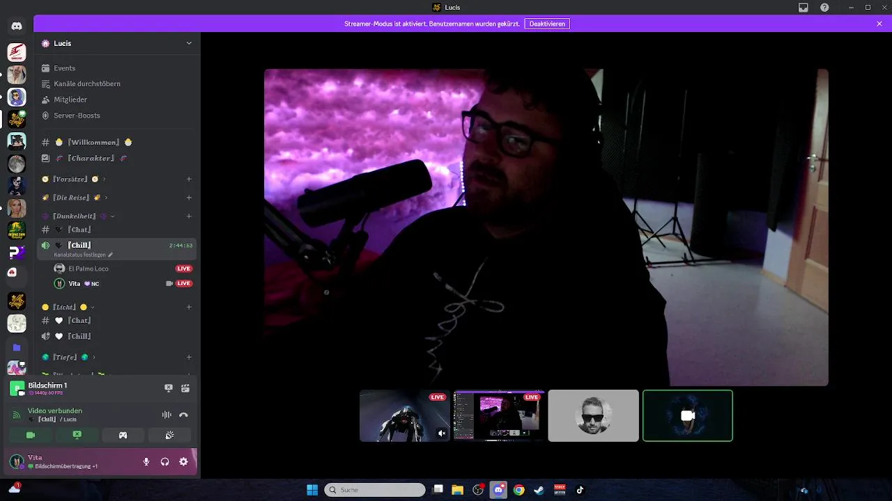The image size is (892, 501).
Task: Open Events in the channel list
Action: (x=117, y=68)
